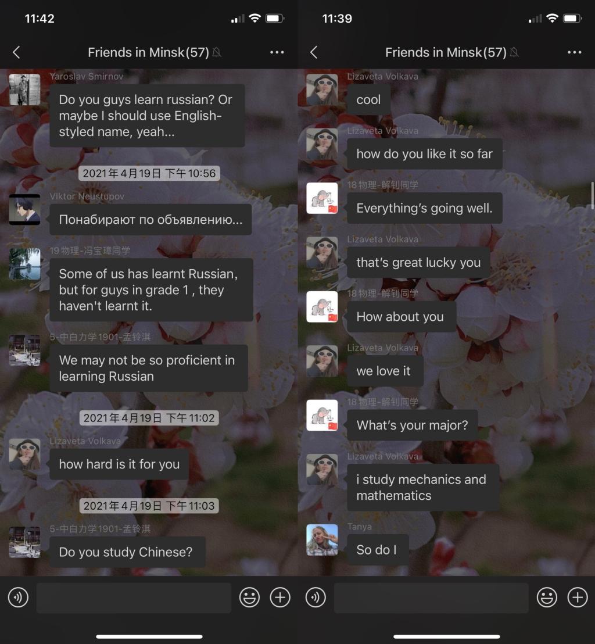Viewport: 595px width, 644px height.
Task: Focus message input field on right screen
Action: click(x=431, y=598)
